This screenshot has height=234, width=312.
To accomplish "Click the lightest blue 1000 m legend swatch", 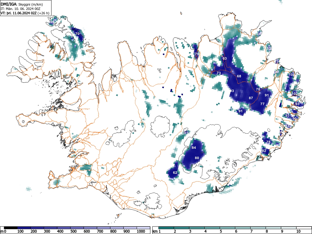I will point(143,228).
